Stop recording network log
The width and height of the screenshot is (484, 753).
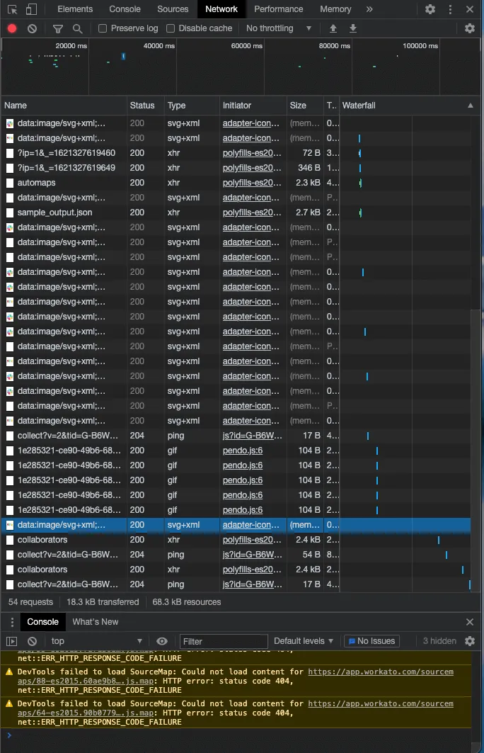point(12,28)
